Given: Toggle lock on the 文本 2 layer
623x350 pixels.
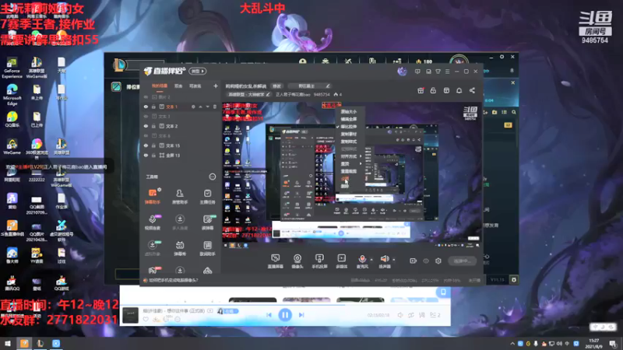Looking at the screenshot, I should 153,126.
